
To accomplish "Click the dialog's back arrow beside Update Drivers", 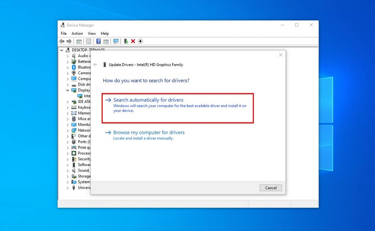I will (x=95, y=64).
